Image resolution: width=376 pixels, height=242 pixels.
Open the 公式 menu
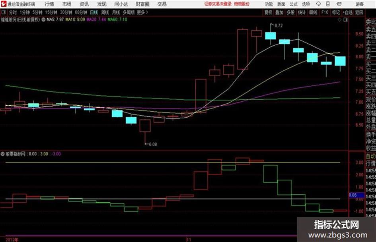click(294, 4)
